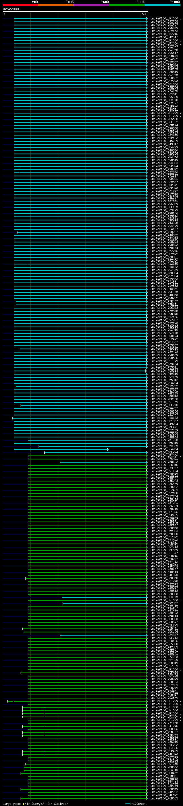Click hit label UniRef100_A0RAZ0
183x806 pixels.
[164, 544]
